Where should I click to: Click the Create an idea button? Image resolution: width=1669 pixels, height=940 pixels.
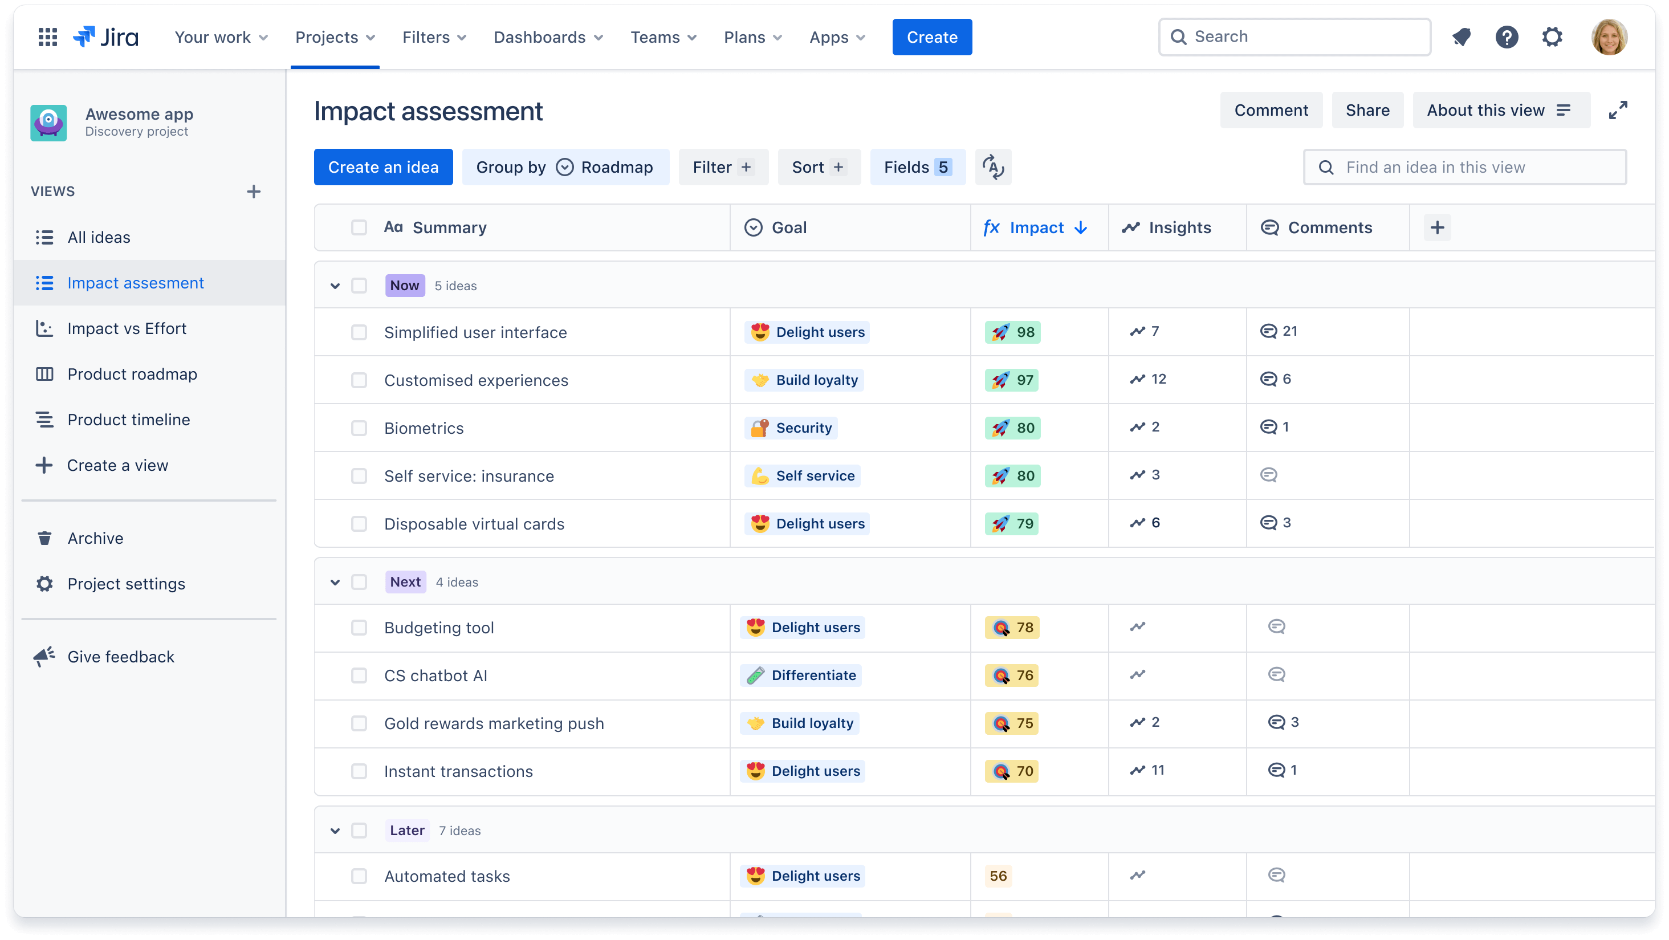pos(383,168)
